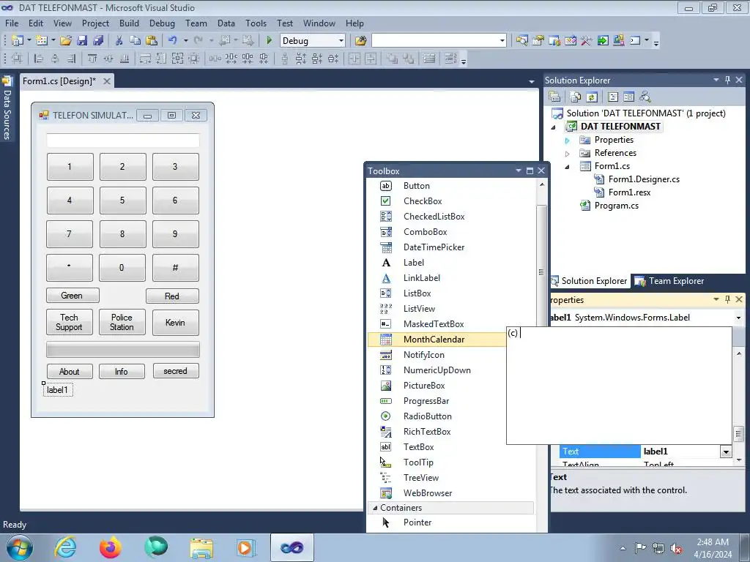Open the Toolbox toolbar icon with wrench
Screen dimensions: 750x562
coord(587,41)
